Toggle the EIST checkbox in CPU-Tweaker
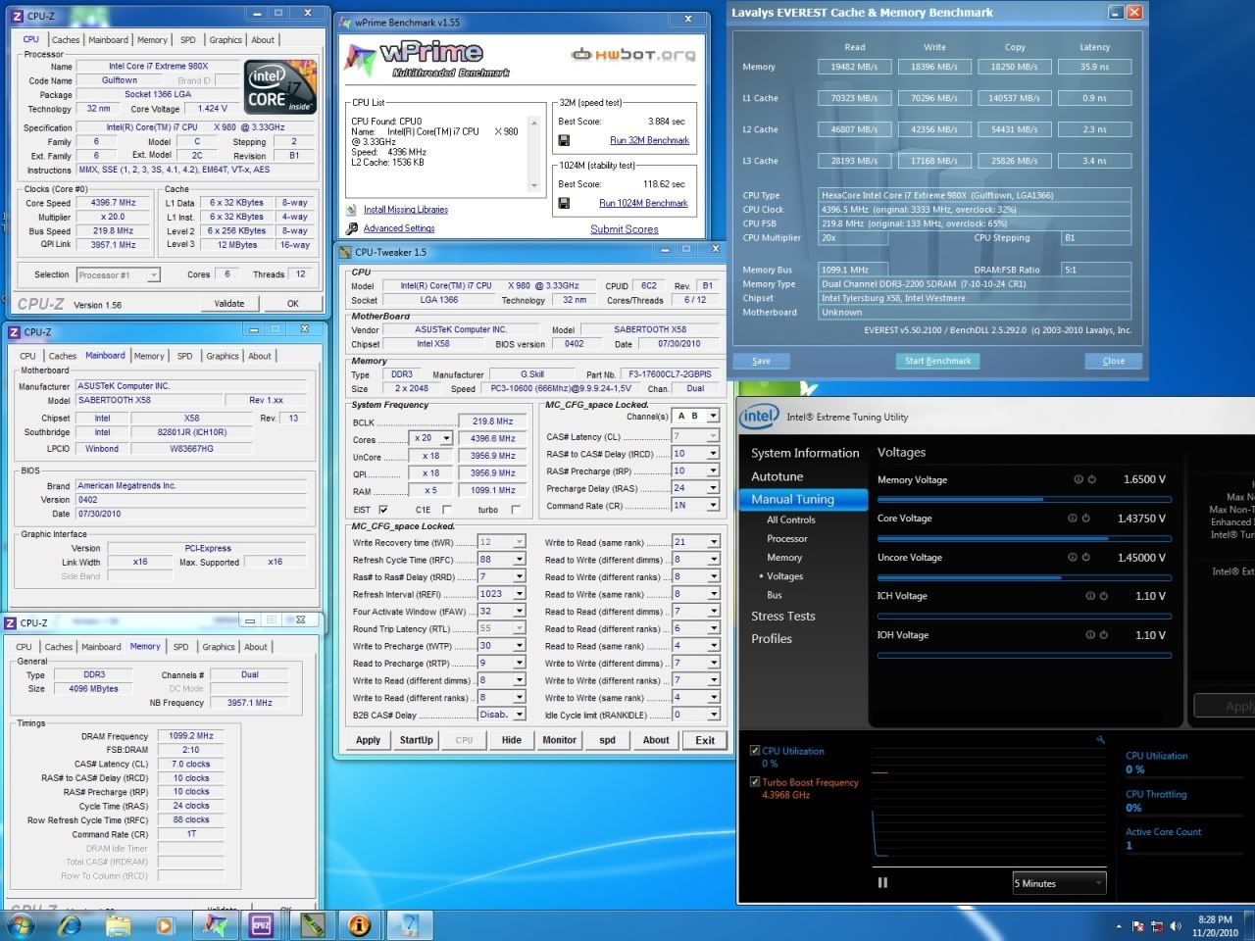Viewport: 1255px width, 941px height. pos(383,510)
